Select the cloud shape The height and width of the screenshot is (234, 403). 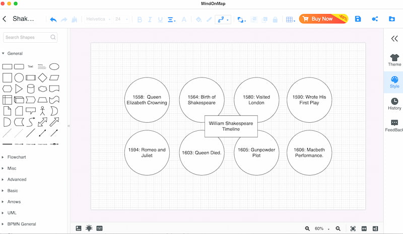coord(42,89)
